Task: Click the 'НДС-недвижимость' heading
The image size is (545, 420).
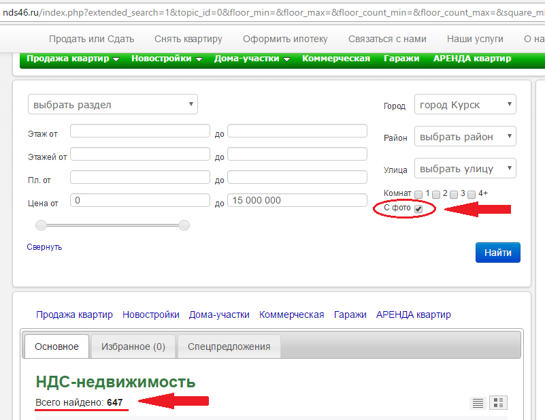Action: point(116,382)
